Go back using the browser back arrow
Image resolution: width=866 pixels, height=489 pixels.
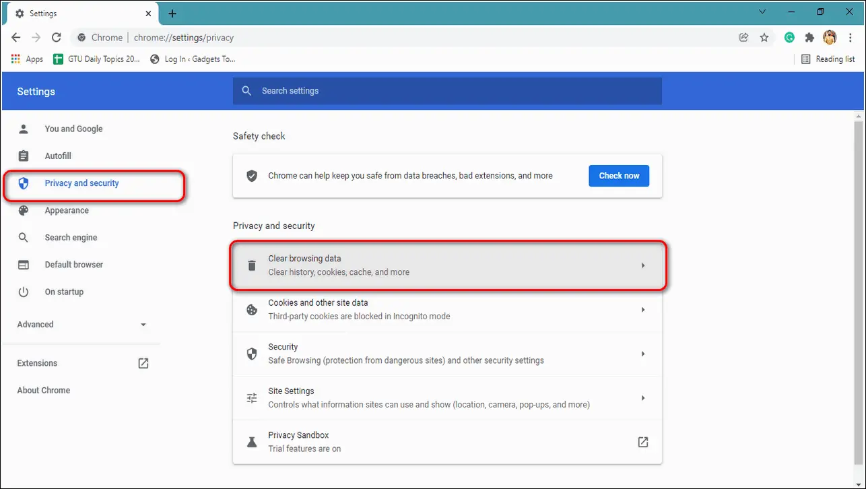[16, 38]
